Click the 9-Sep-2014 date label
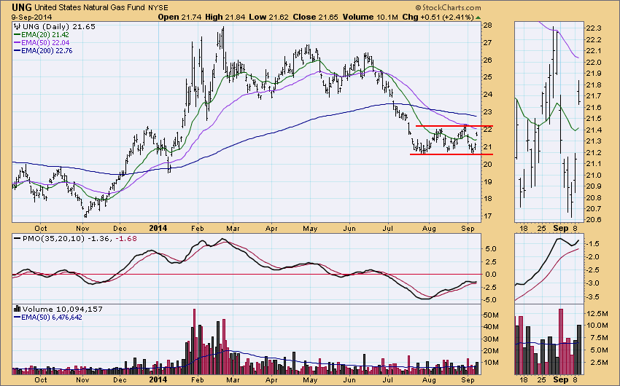Image resolution: width=620 pixels, height=386 pixels. click(31, 17)
